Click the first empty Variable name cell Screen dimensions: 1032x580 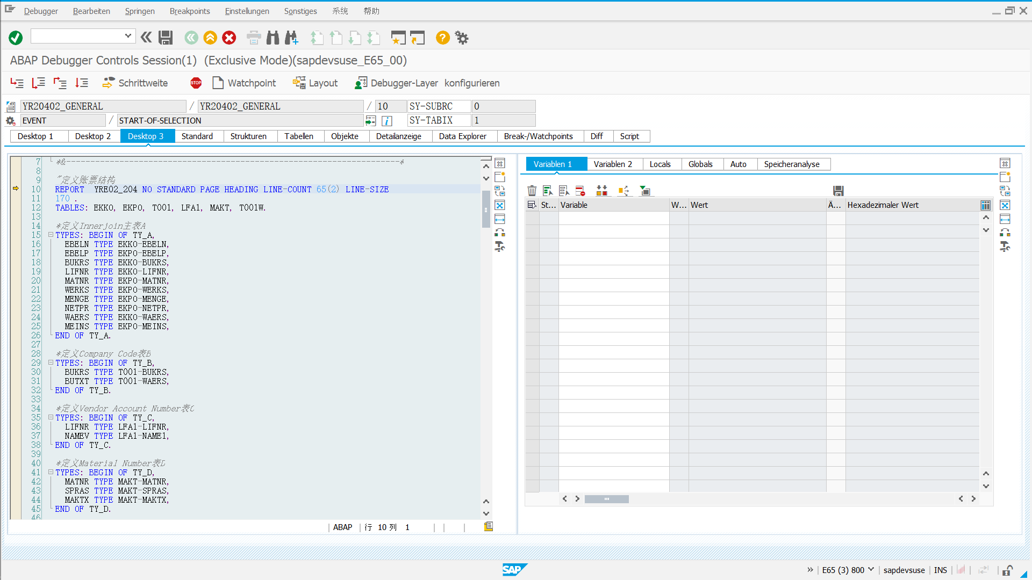point(613,218)
